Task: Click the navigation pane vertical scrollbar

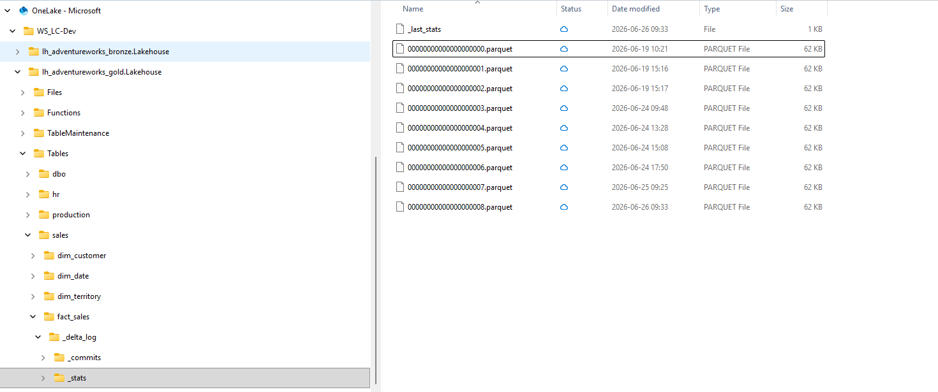Action: point(376,271)
